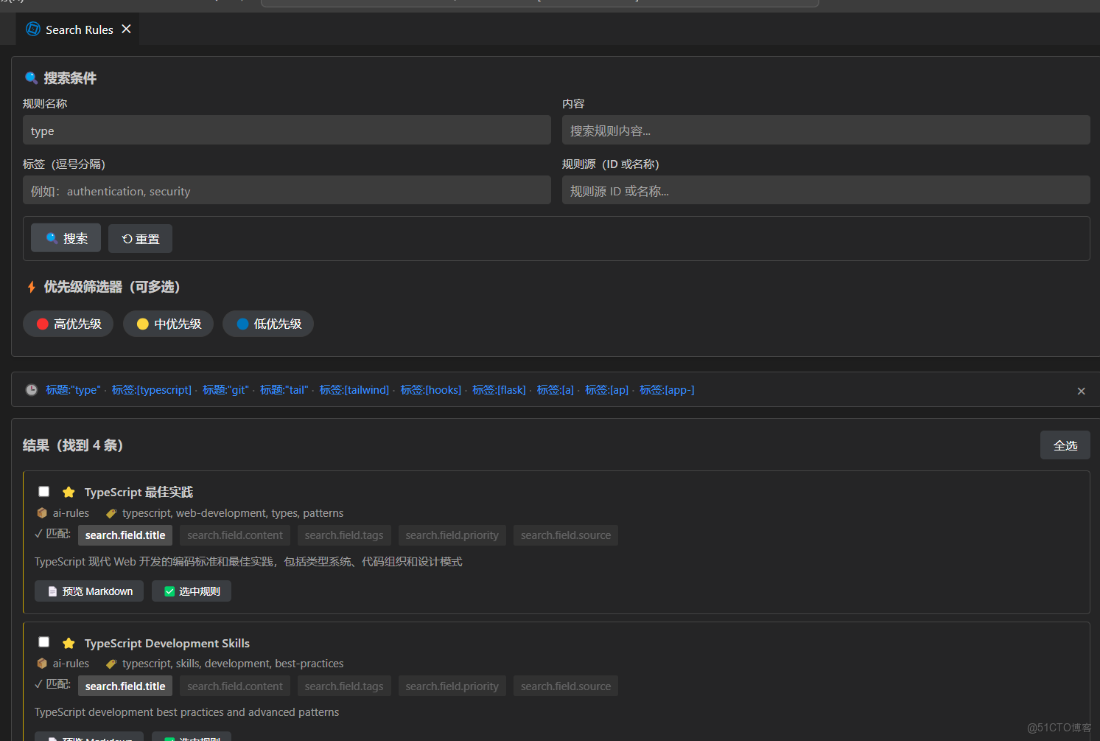The height and width of the screenshot is (741, 1100).
Task: Click search.field.source chip under TypeScript 最佳实践
Action: point(566,535)
